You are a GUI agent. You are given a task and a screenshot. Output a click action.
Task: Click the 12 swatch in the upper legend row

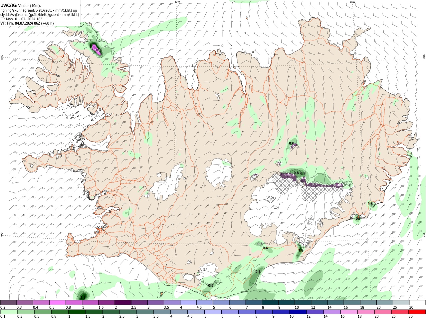[319, 303]
